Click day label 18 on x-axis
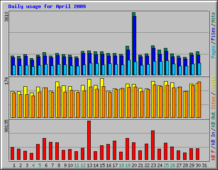Image resolution: width=218 pixels, height=170 pixels. coord(121,165)
